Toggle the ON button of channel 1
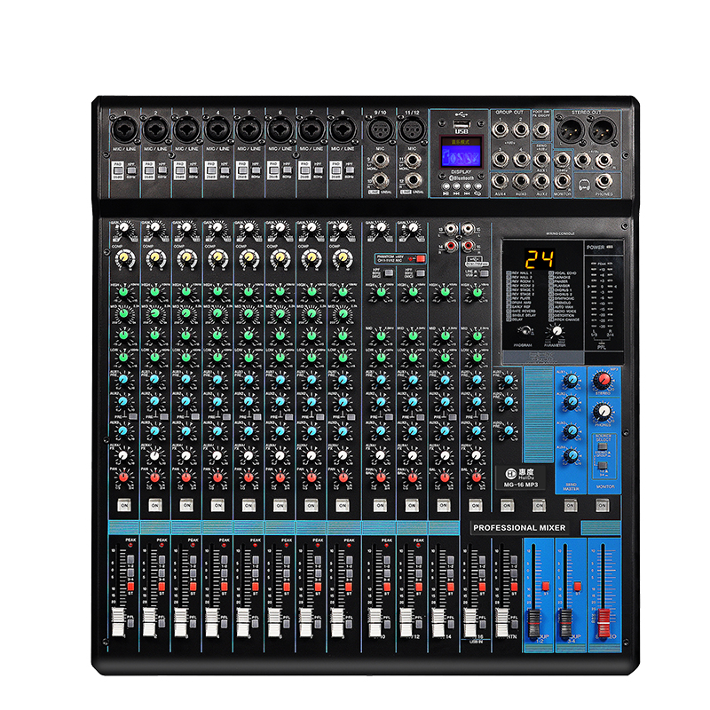 [x=122, y=504]
